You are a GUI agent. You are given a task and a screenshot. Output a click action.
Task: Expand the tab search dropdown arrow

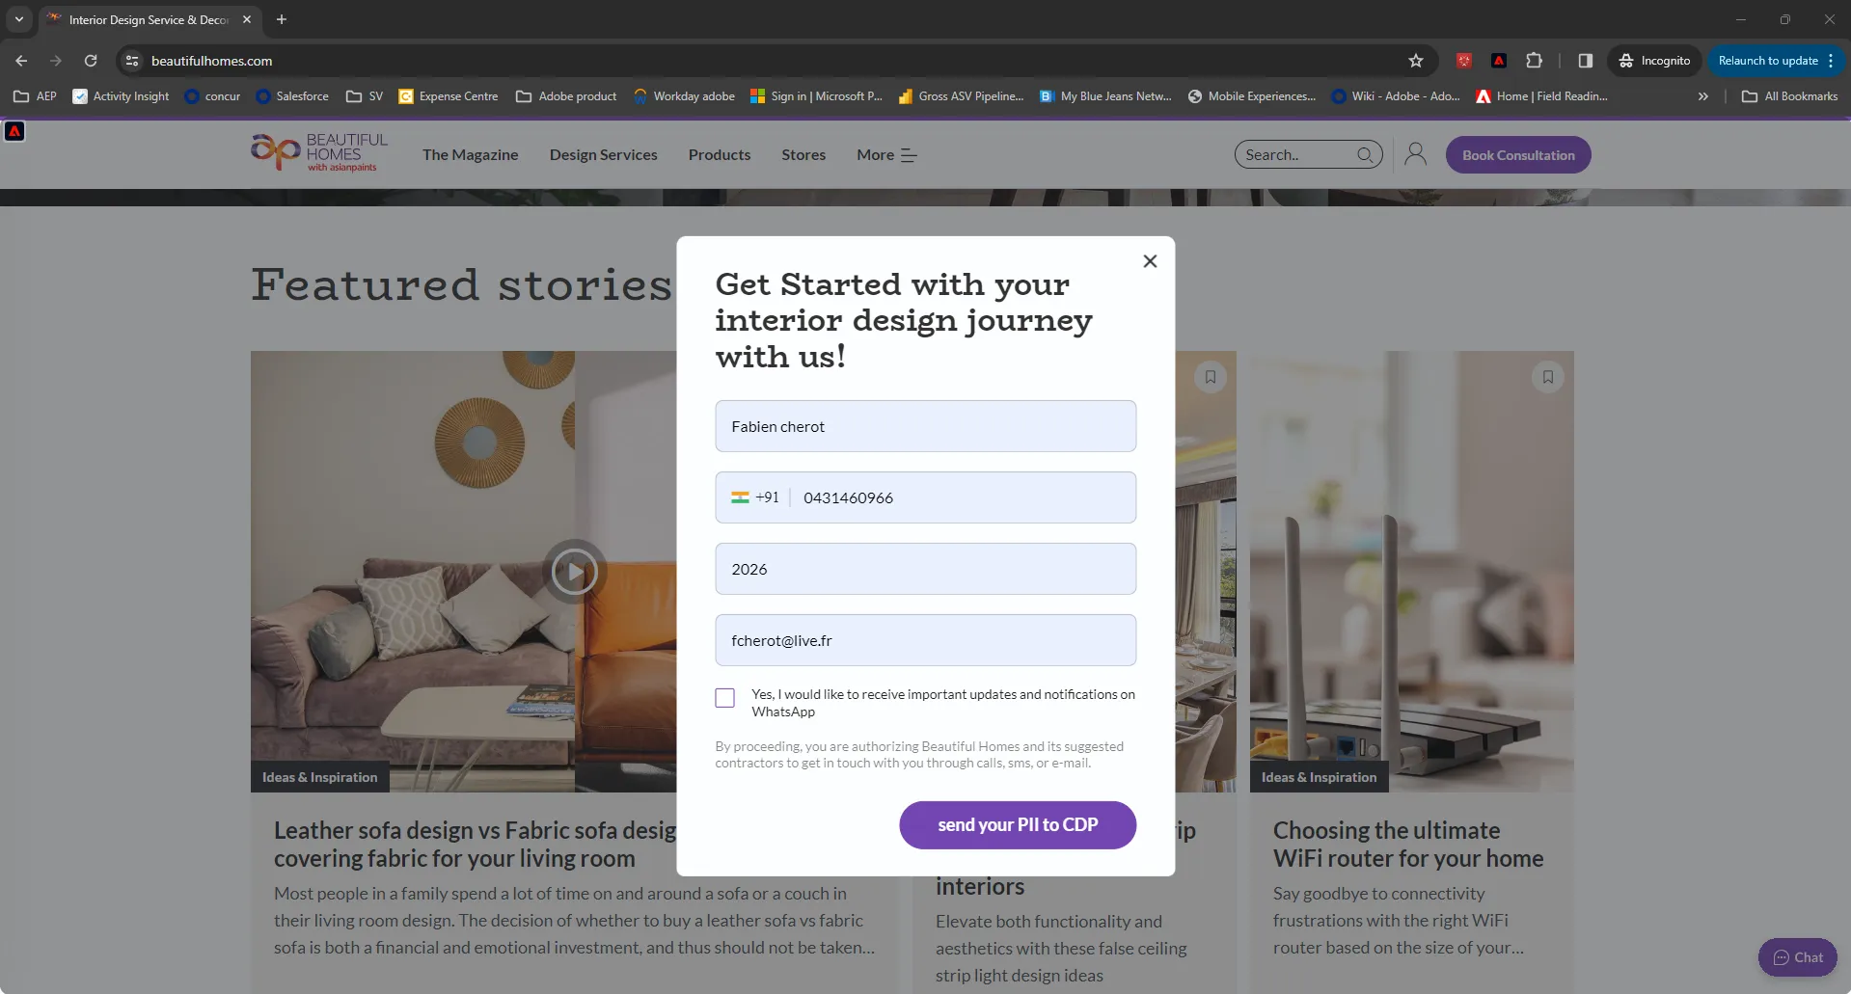pos(19,19)
